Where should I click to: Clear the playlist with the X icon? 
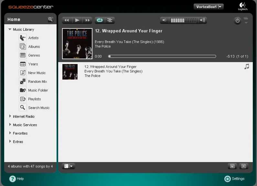(x=244, y=166)
